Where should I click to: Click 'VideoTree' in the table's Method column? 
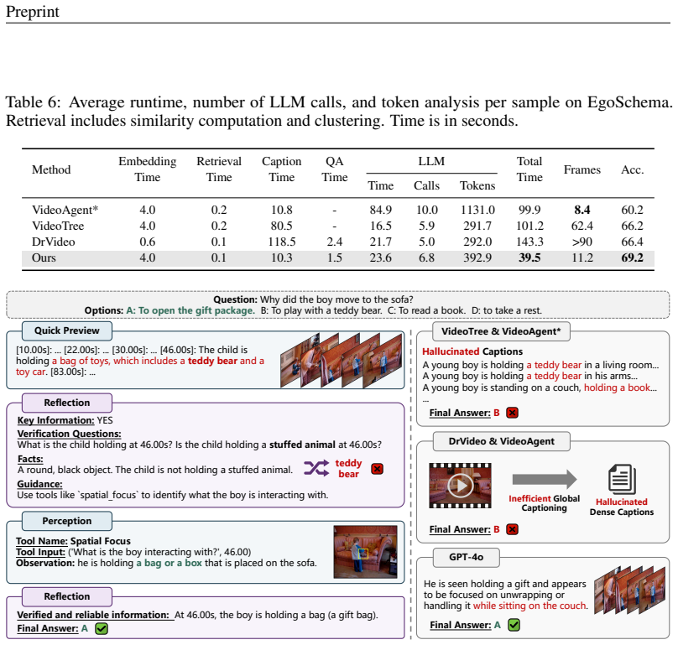point(58,226)
